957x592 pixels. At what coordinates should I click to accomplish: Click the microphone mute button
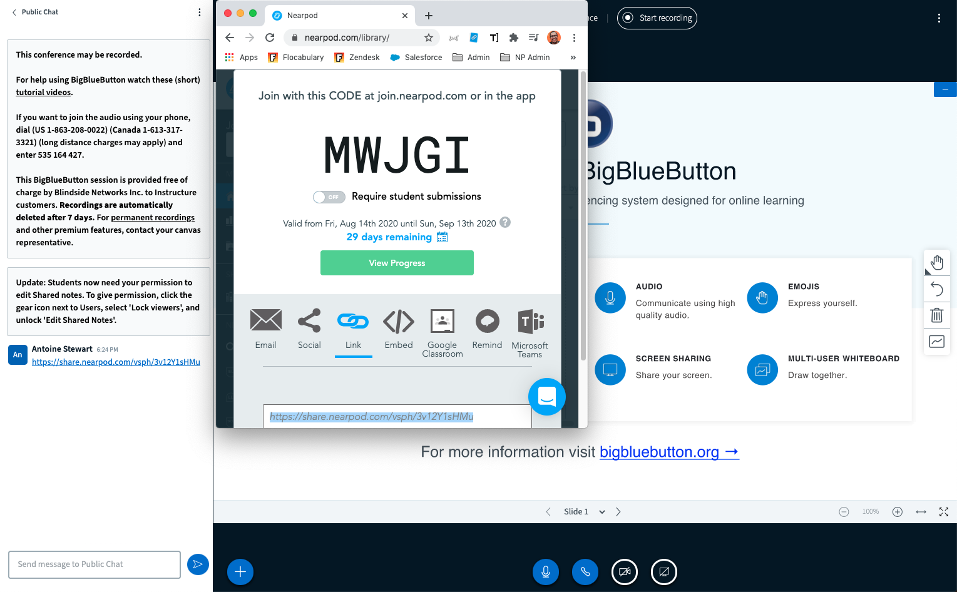click(545, 571)
